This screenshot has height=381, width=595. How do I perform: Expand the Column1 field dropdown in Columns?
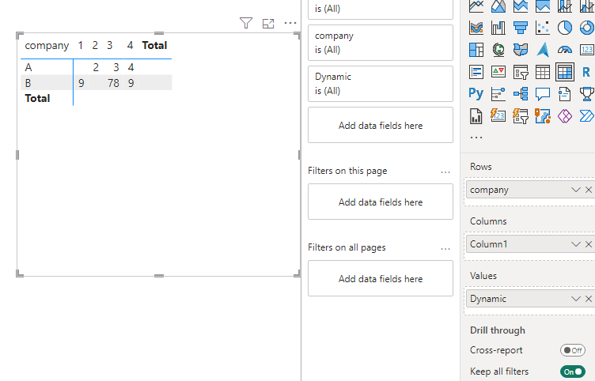[x=576, y=244]
